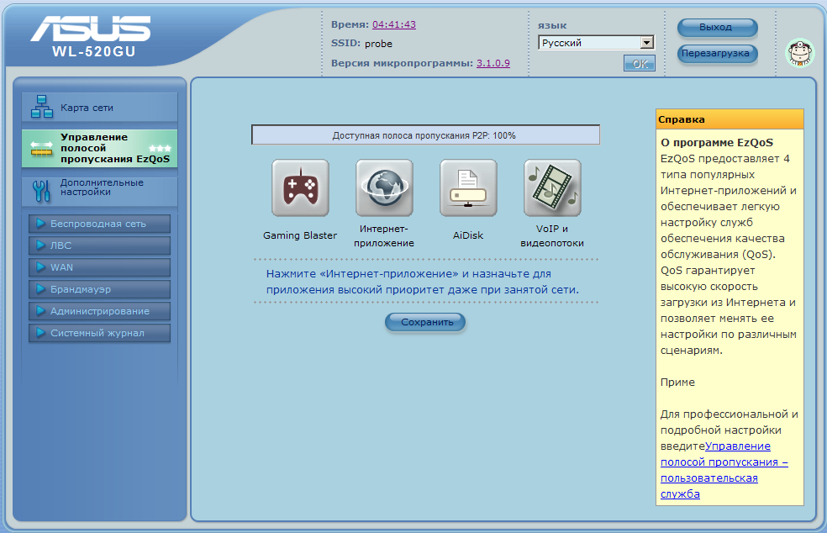Screen dimensions: 827x533
Task: Click the SSID value probe
Action: [x=378, y=44]
